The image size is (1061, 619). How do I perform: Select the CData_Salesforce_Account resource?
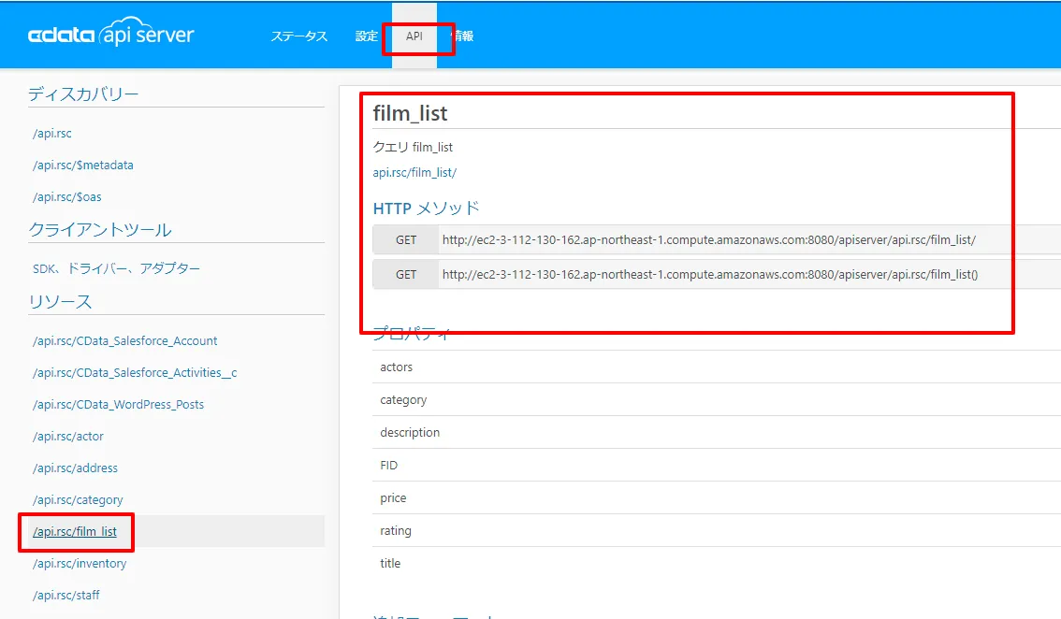pos(125,341)
